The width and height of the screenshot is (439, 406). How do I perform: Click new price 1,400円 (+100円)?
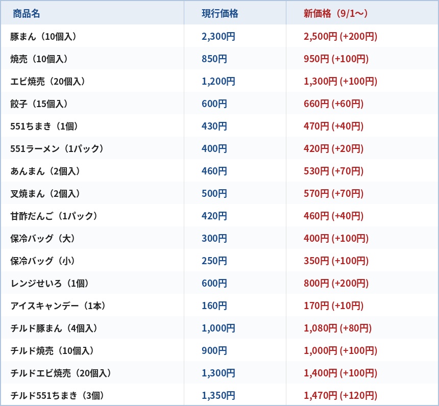(x=340, y=373)
